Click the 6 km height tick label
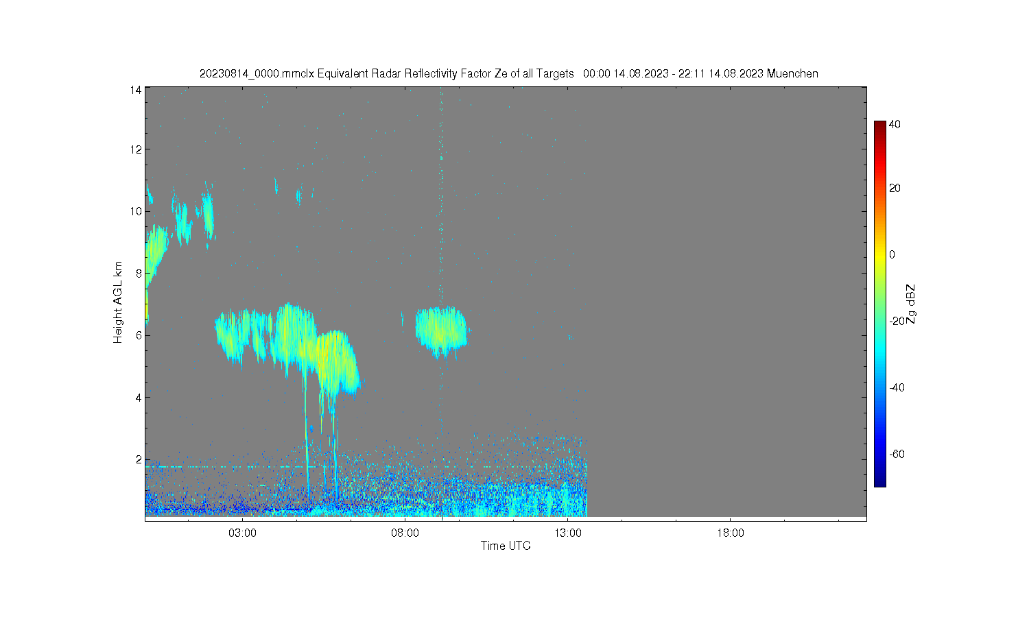Screen dimensions: 1029x617 [139, 335]
